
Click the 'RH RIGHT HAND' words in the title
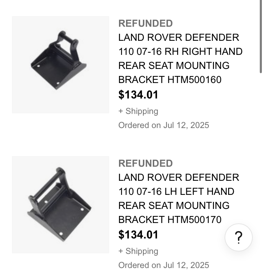pyautogui.click(x=204, y=52)
